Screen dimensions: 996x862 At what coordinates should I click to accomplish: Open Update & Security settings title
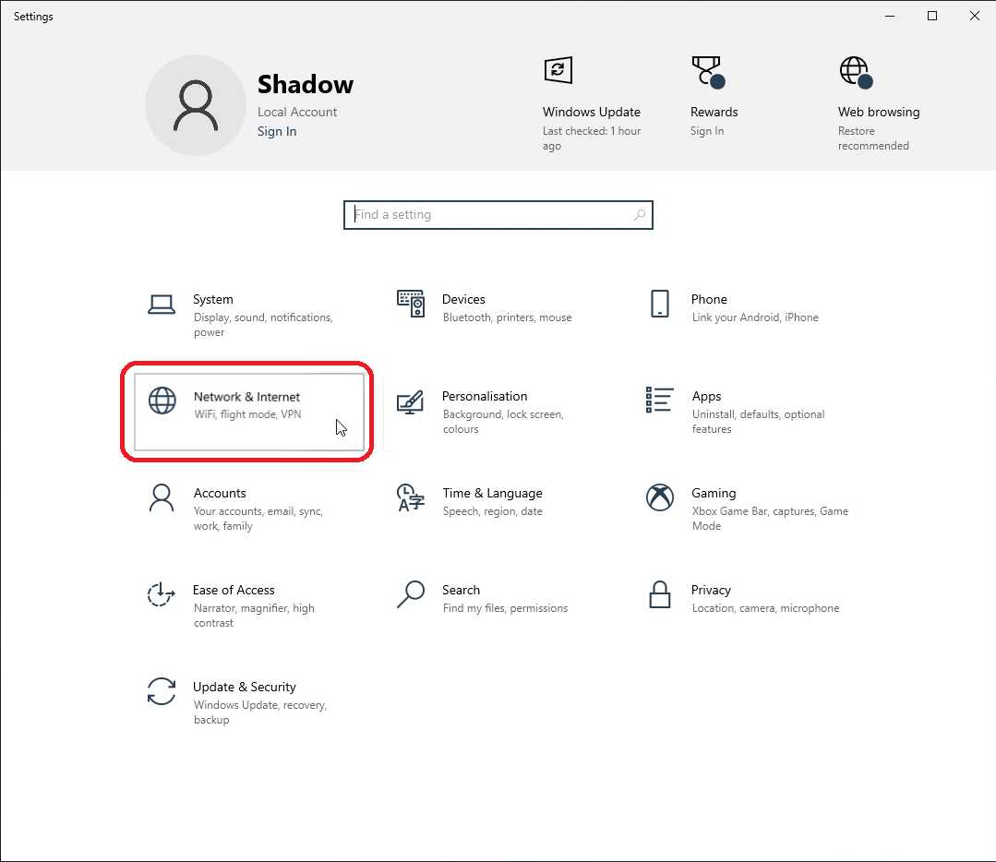pos(245,688)
